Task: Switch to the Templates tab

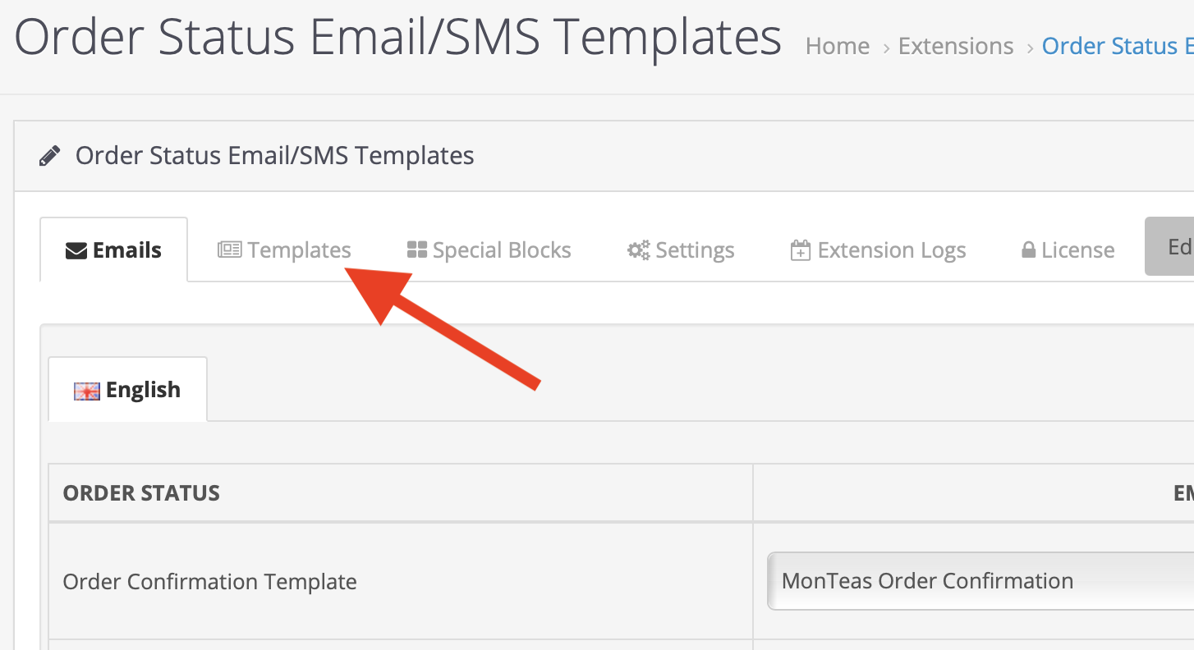Action: click(x=299, y=250)
